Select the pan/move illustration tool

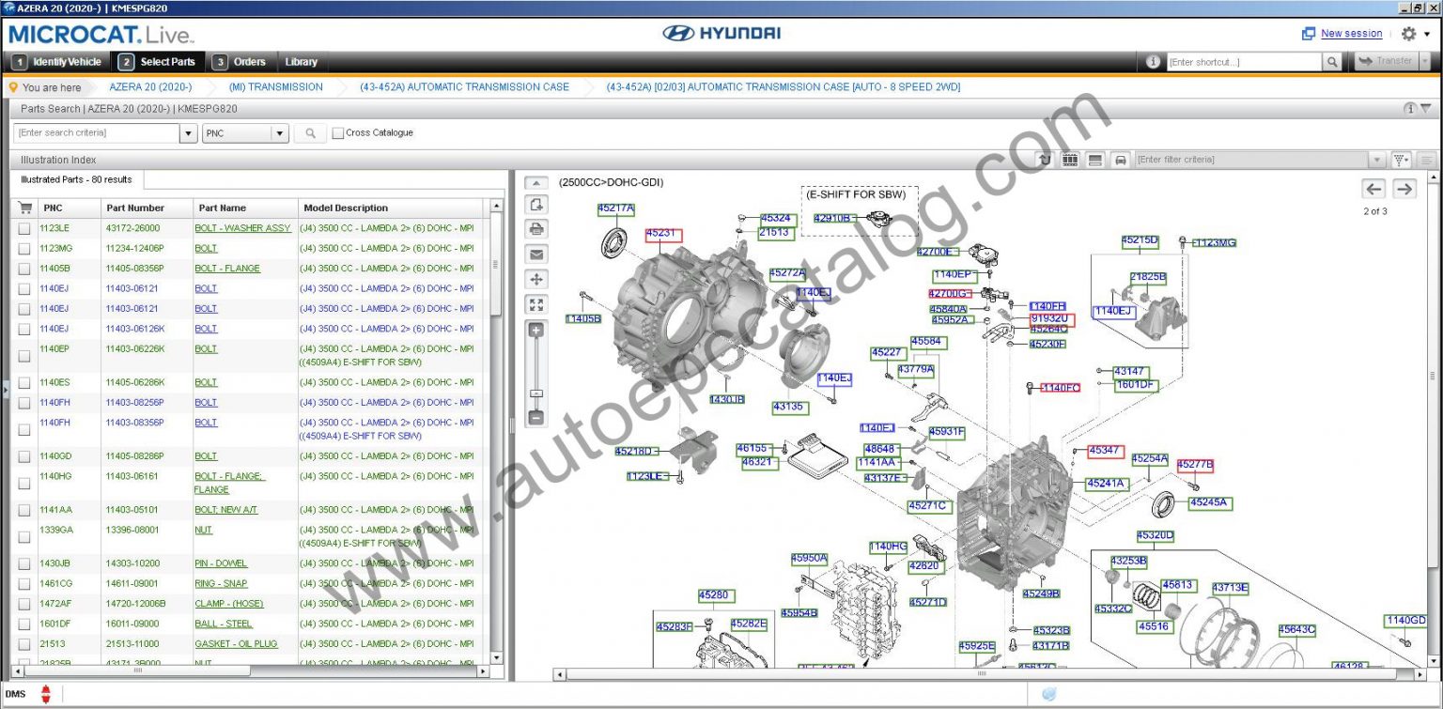(536, 280)
